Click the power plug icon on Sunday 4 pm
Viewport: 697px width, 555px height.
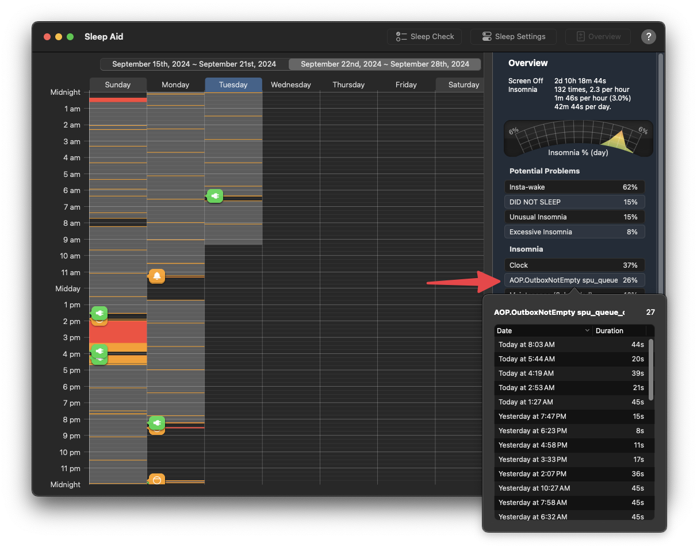coord(99,351)
